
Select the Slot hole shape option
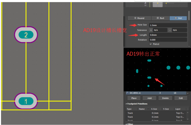pyautogui.click(x=178, y=18)
